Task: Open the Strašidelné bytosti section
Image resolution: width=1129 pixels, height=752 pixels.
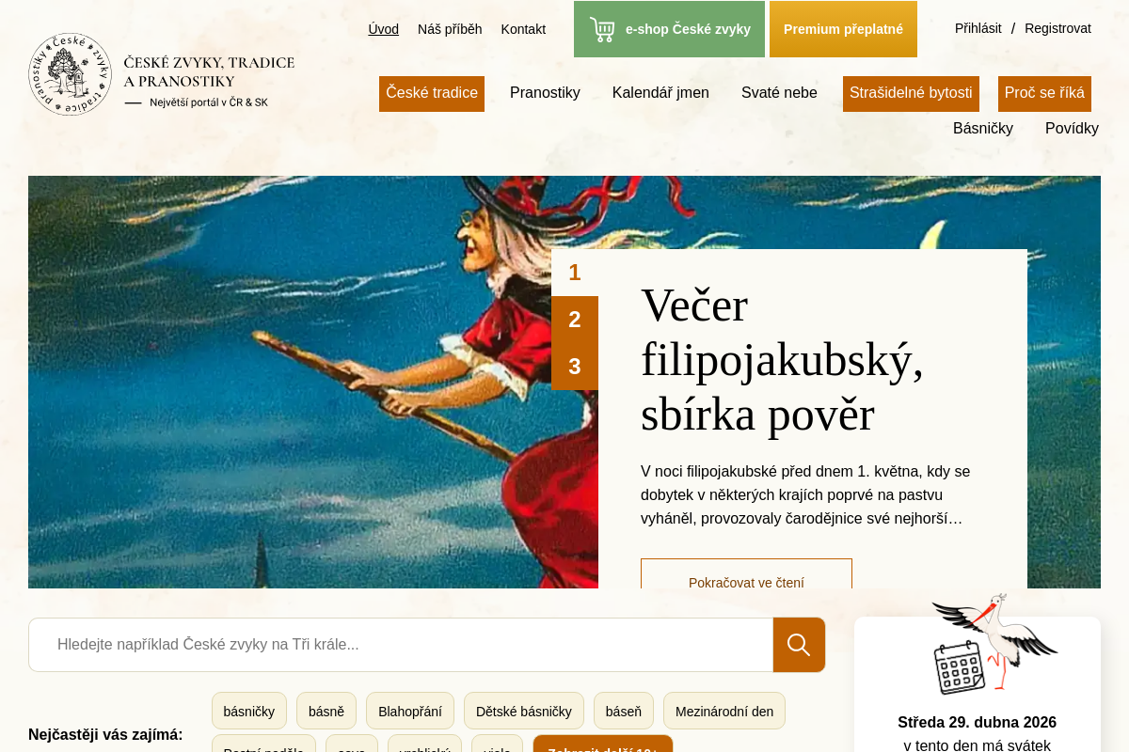Action: click(911, 94)
